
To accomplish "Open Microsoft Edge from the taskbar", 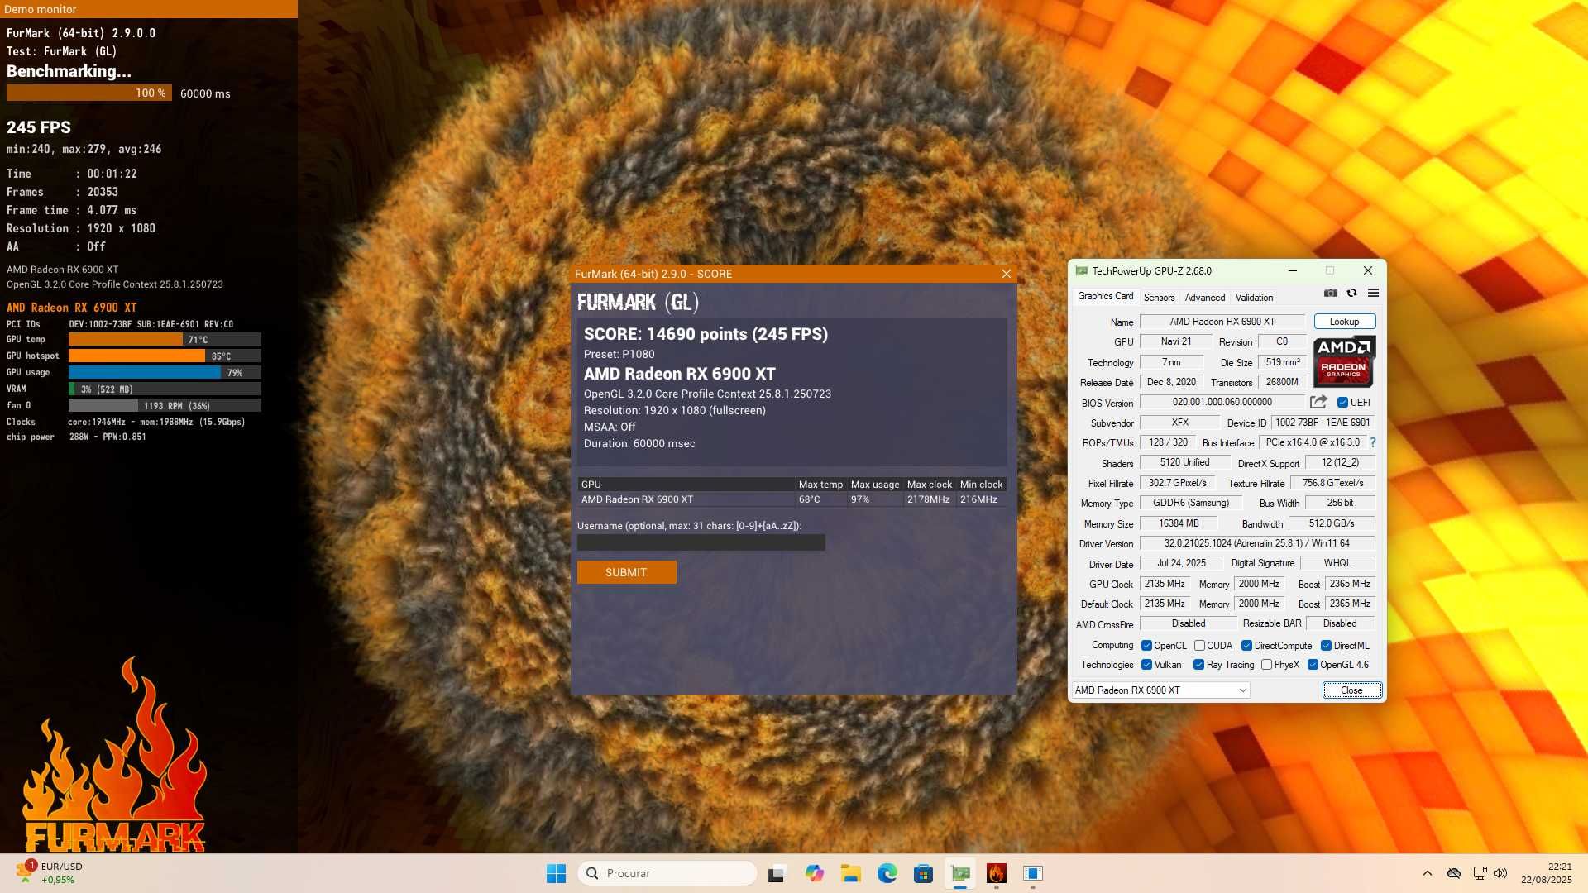I will click(x=887, y=873).
